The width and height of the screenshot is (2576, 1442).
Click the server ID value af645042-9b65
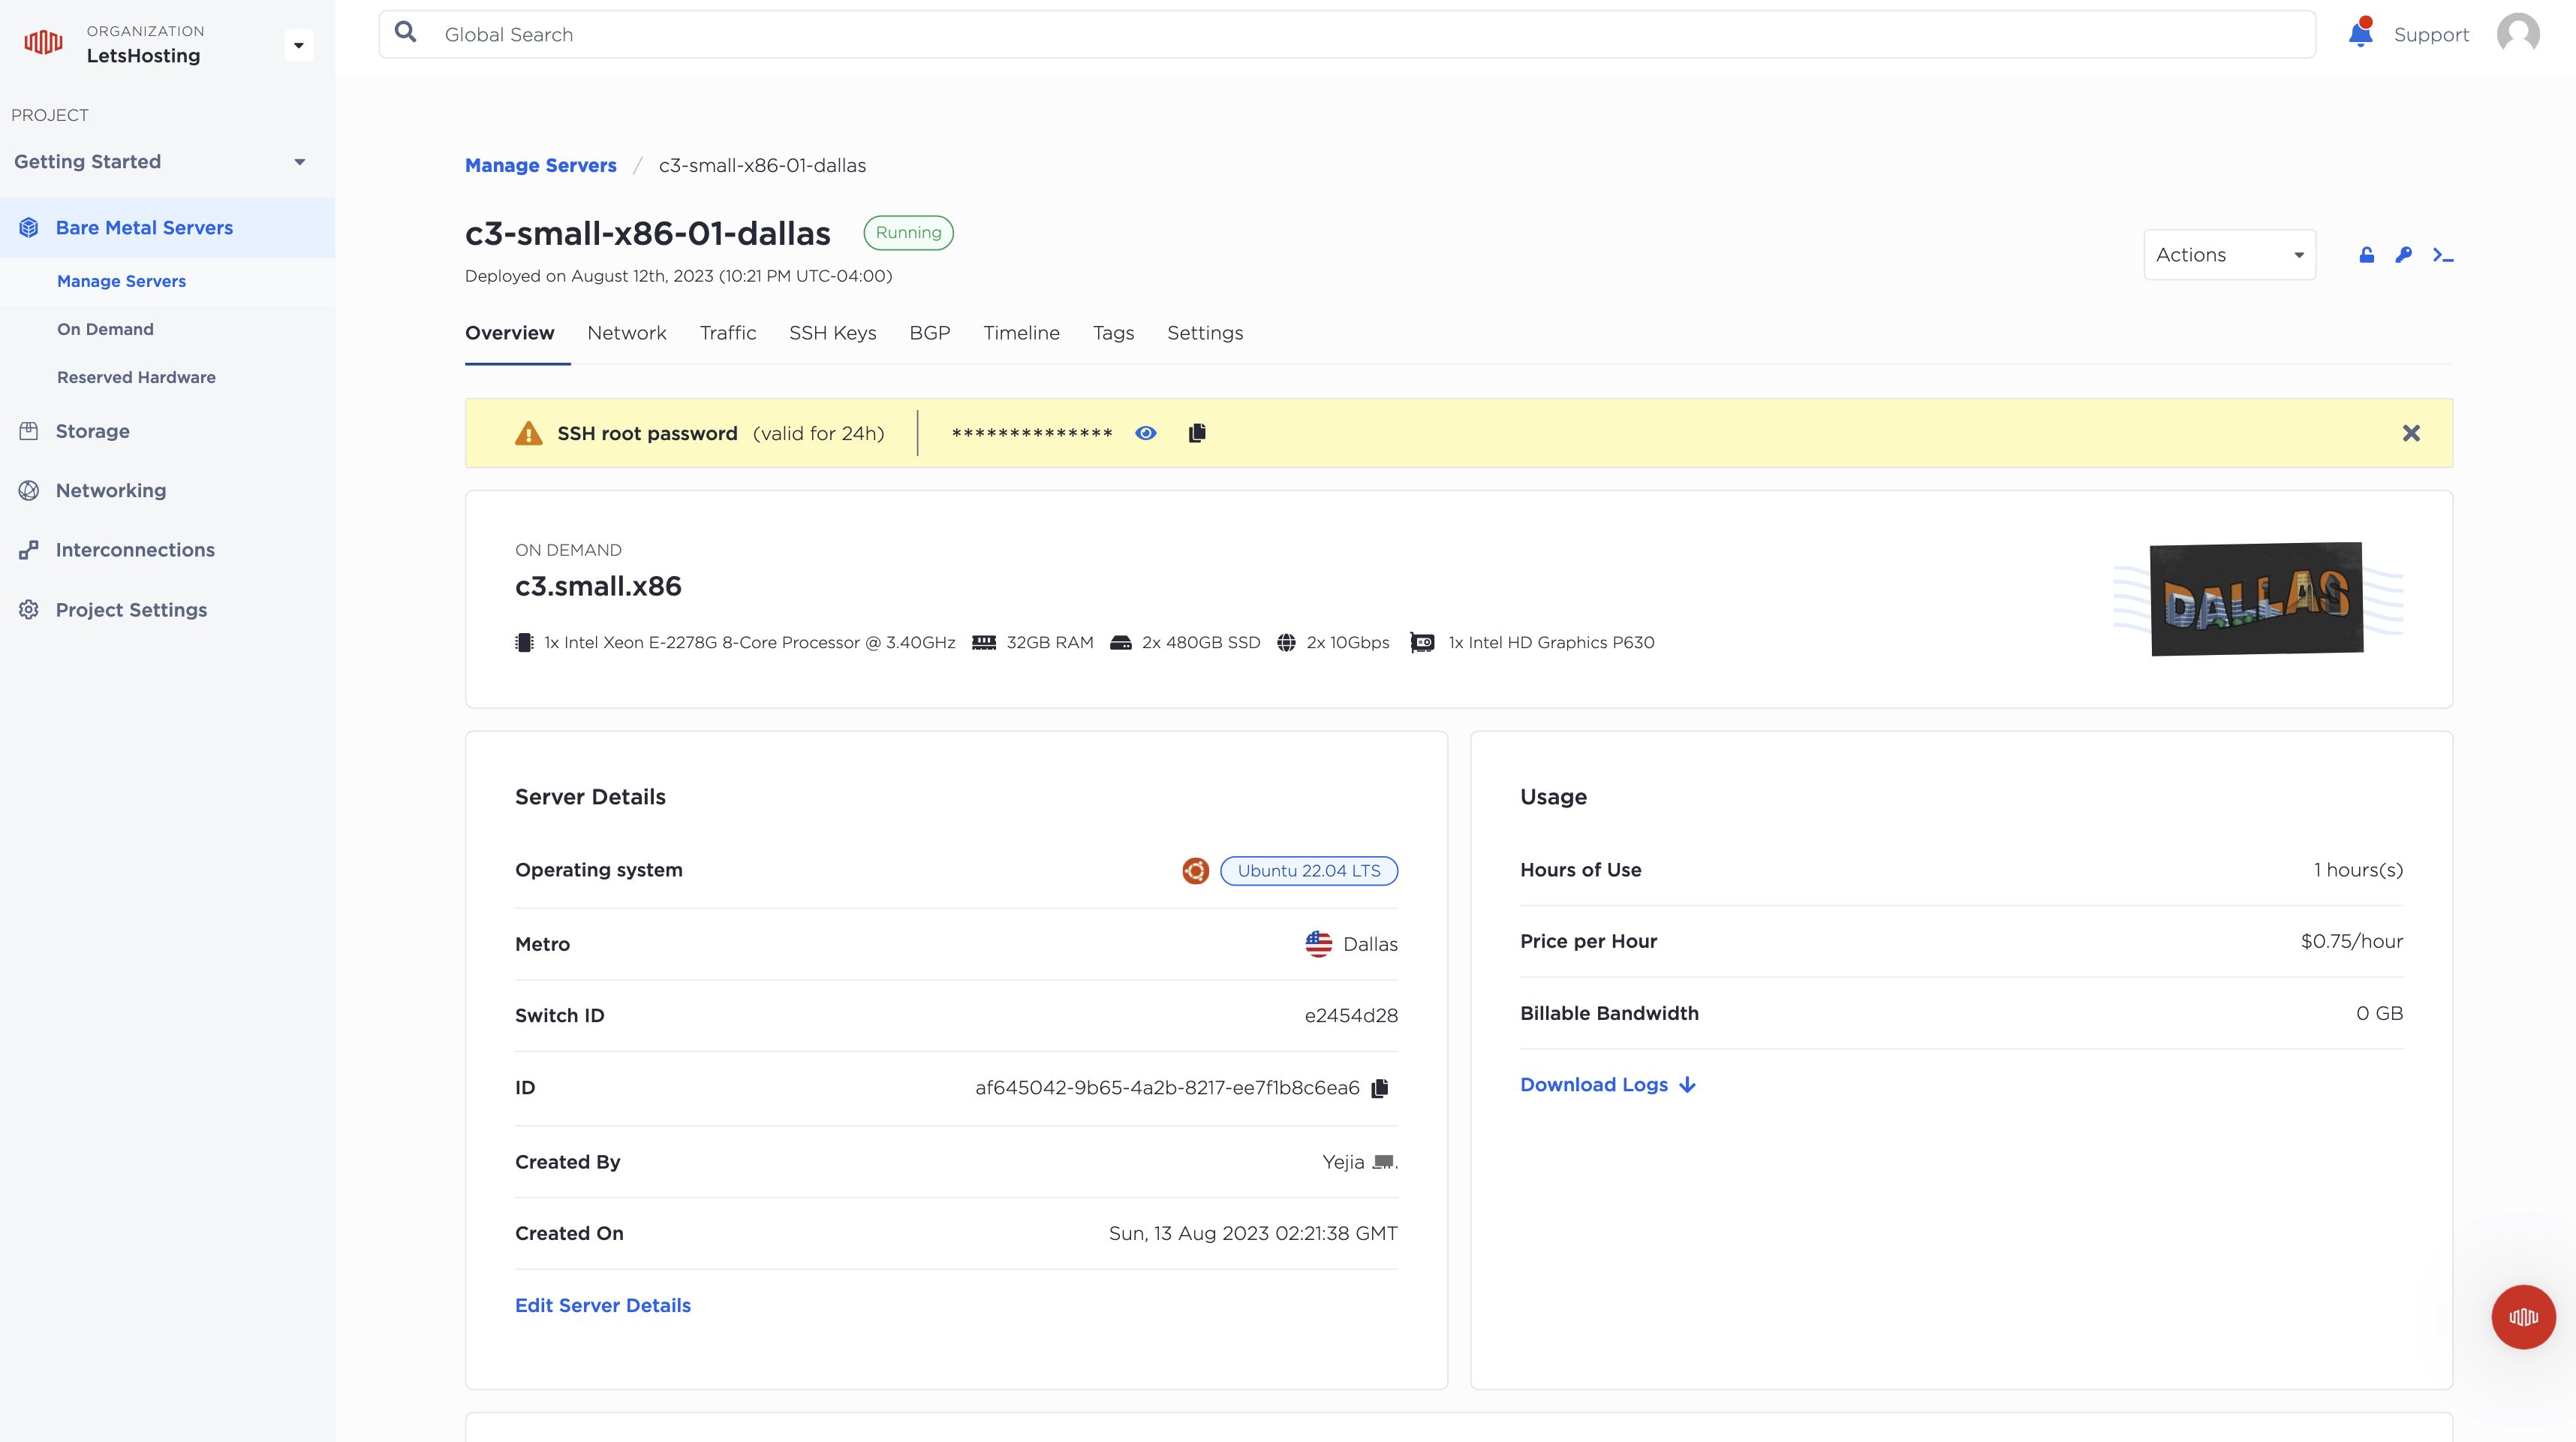point(1167,1088)
